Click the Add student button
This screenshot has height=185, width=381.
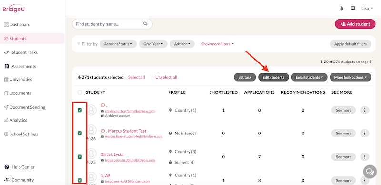(355, 24)
